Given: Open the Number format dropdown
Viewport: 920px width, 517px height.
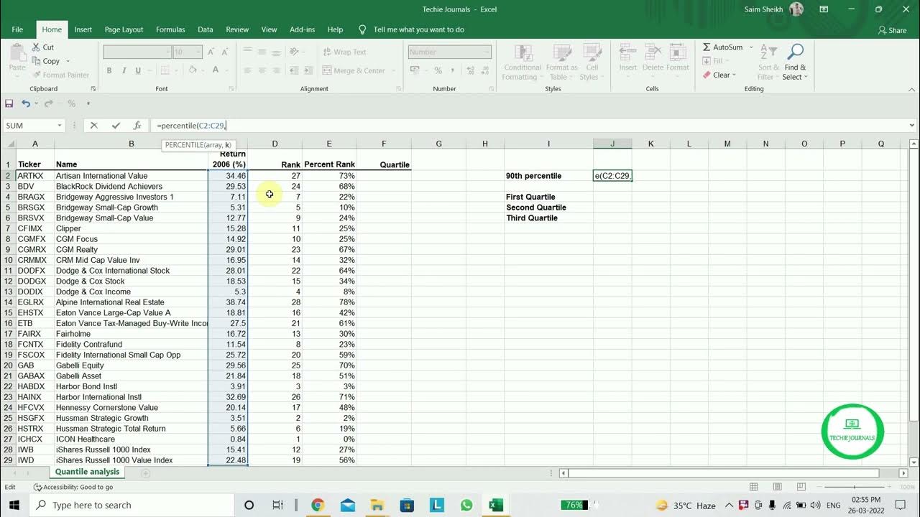Looking at the screenshot, I should coord(487,52).
